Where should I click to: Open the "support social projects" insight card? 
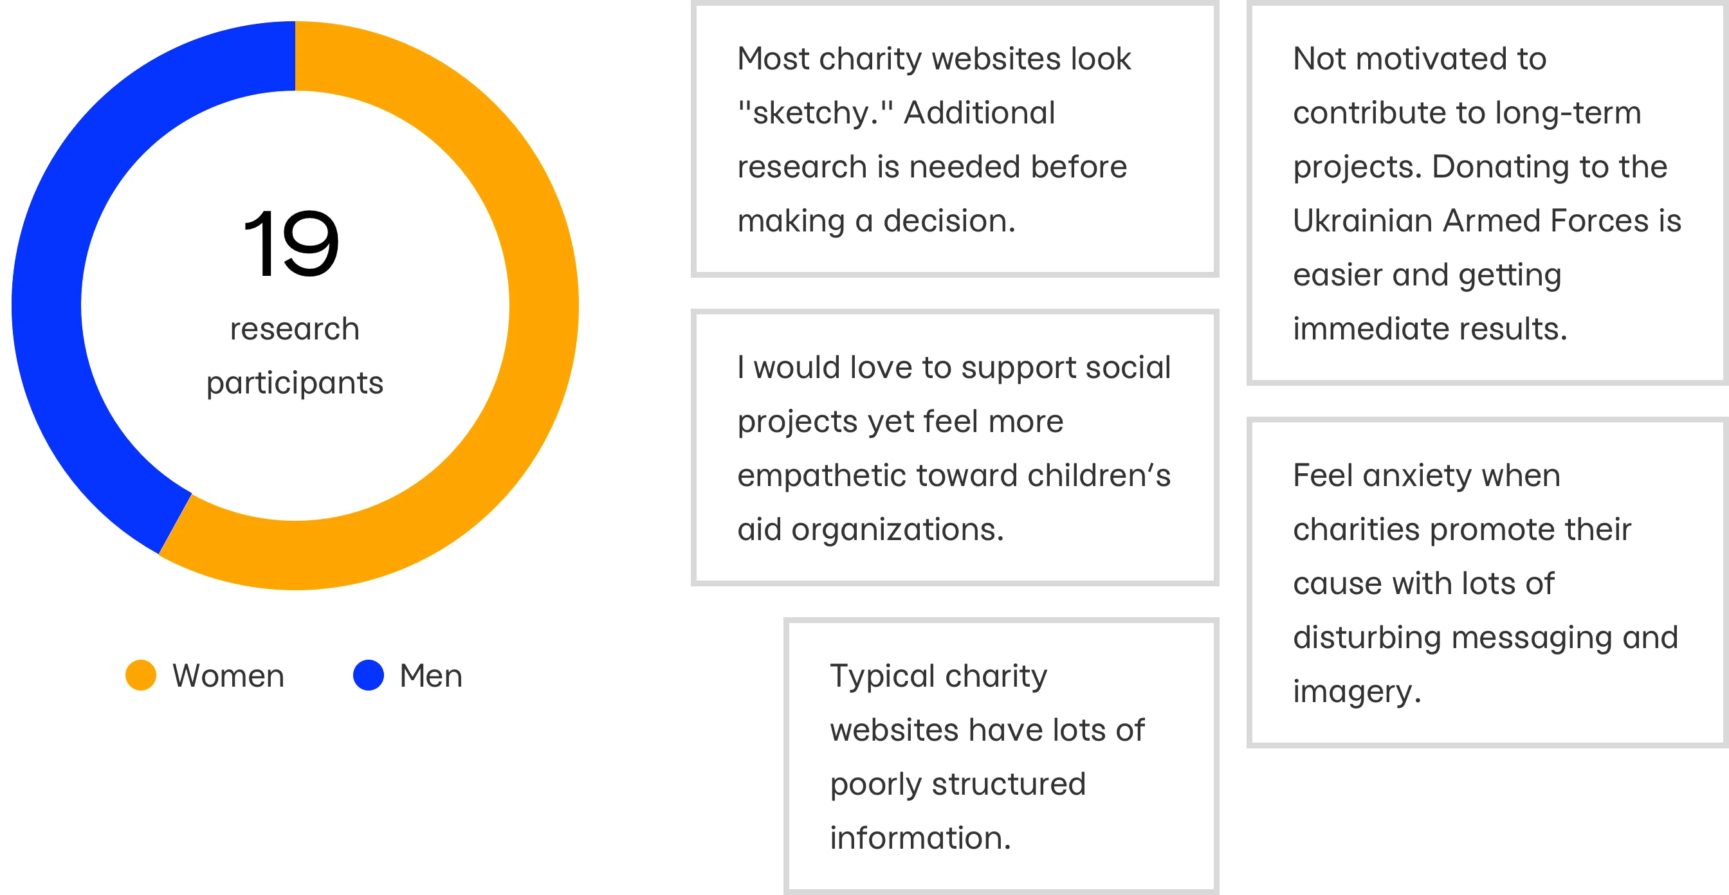click(x=955, y=447)
